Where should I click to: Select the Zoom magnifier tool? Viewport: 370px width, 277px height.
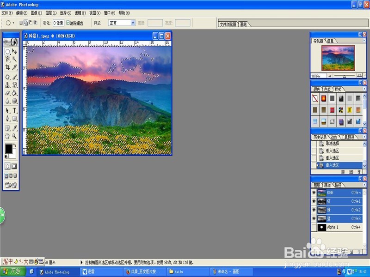point(14,136)
